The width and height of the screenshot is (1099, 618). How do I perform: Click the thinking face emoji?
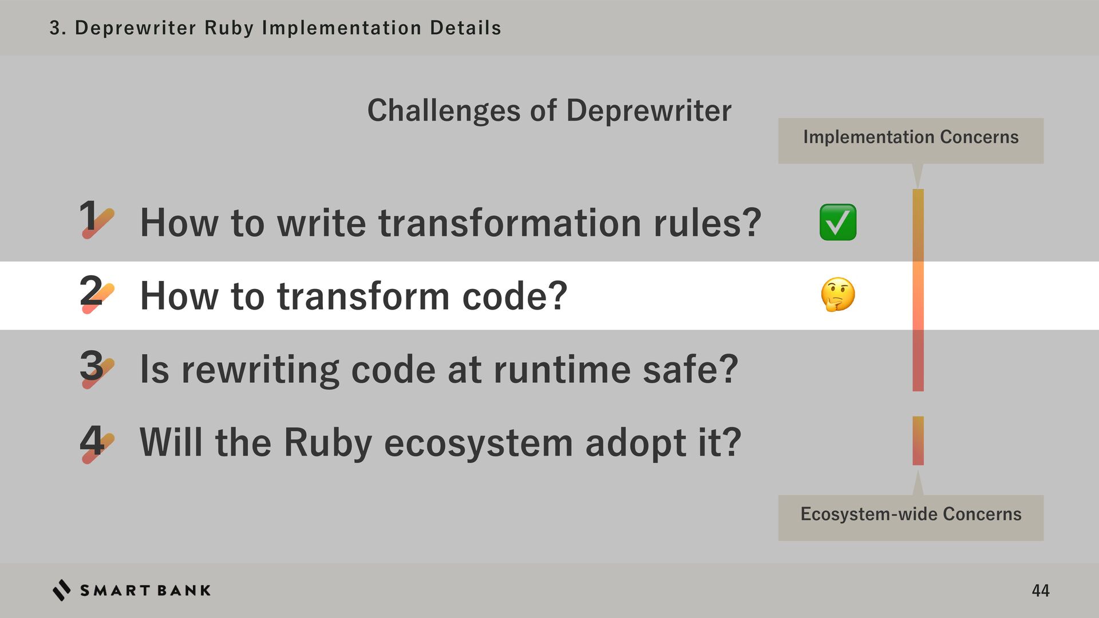coord(837,295)
